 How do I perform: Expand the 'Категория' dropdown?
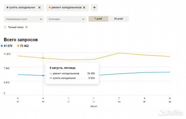66,19
